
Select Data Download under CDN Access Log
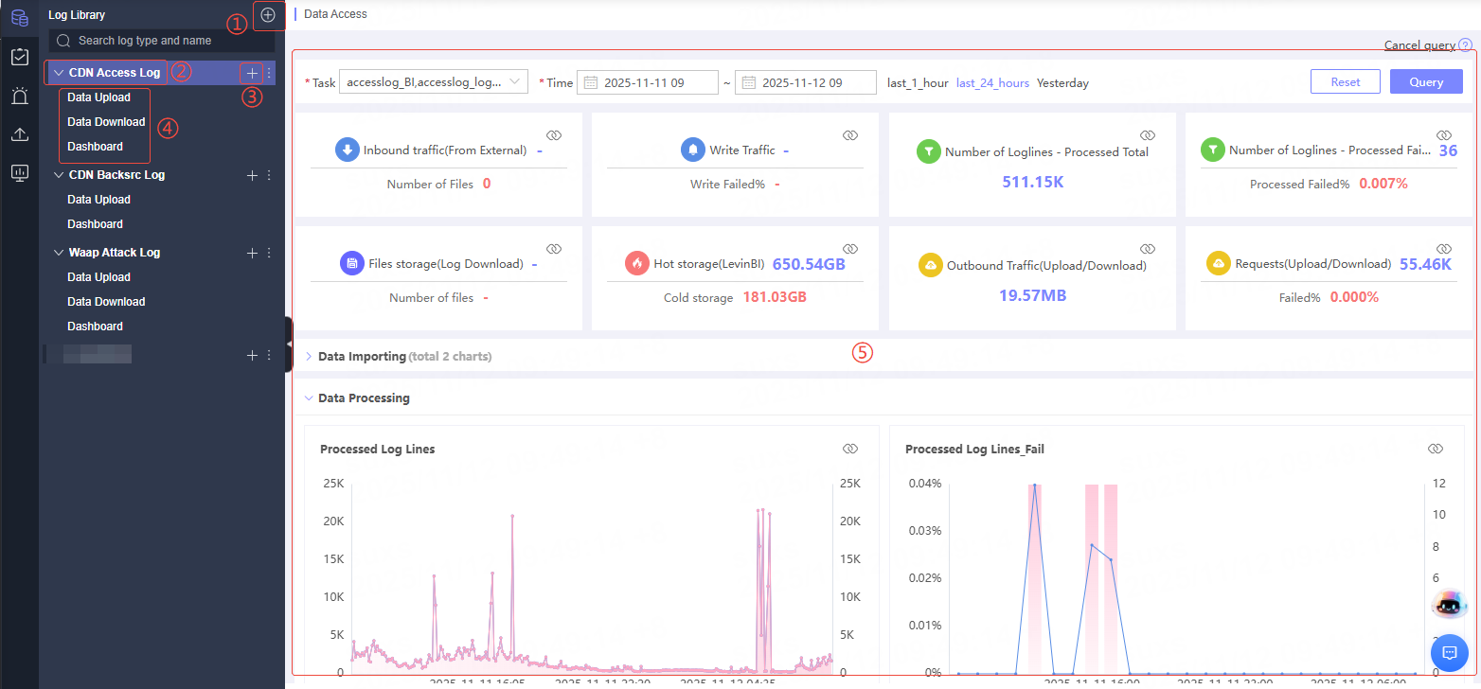coord(106,122)
